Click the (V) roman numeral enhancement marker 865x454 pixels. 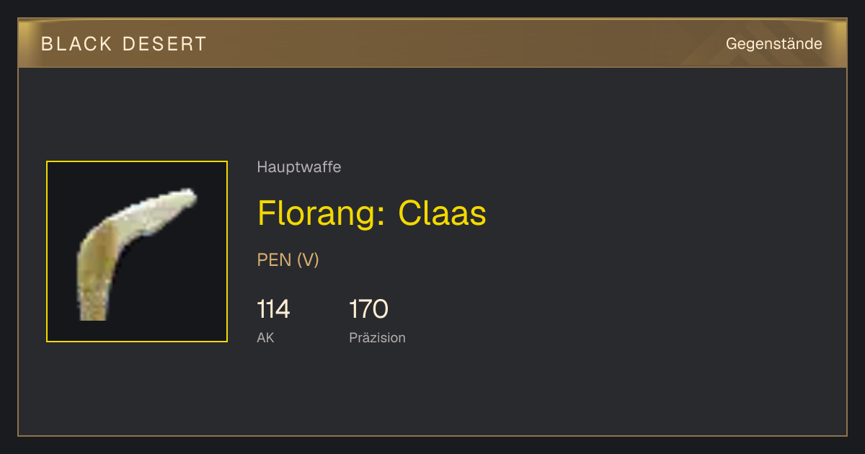(x=308, y=260)
